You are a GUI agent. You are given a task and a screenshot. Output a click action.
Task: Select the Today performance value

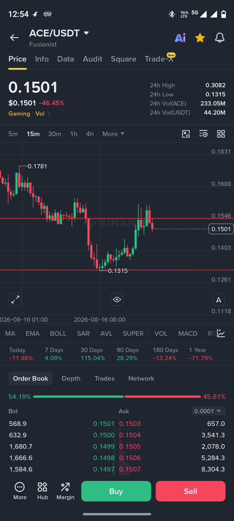21,358
